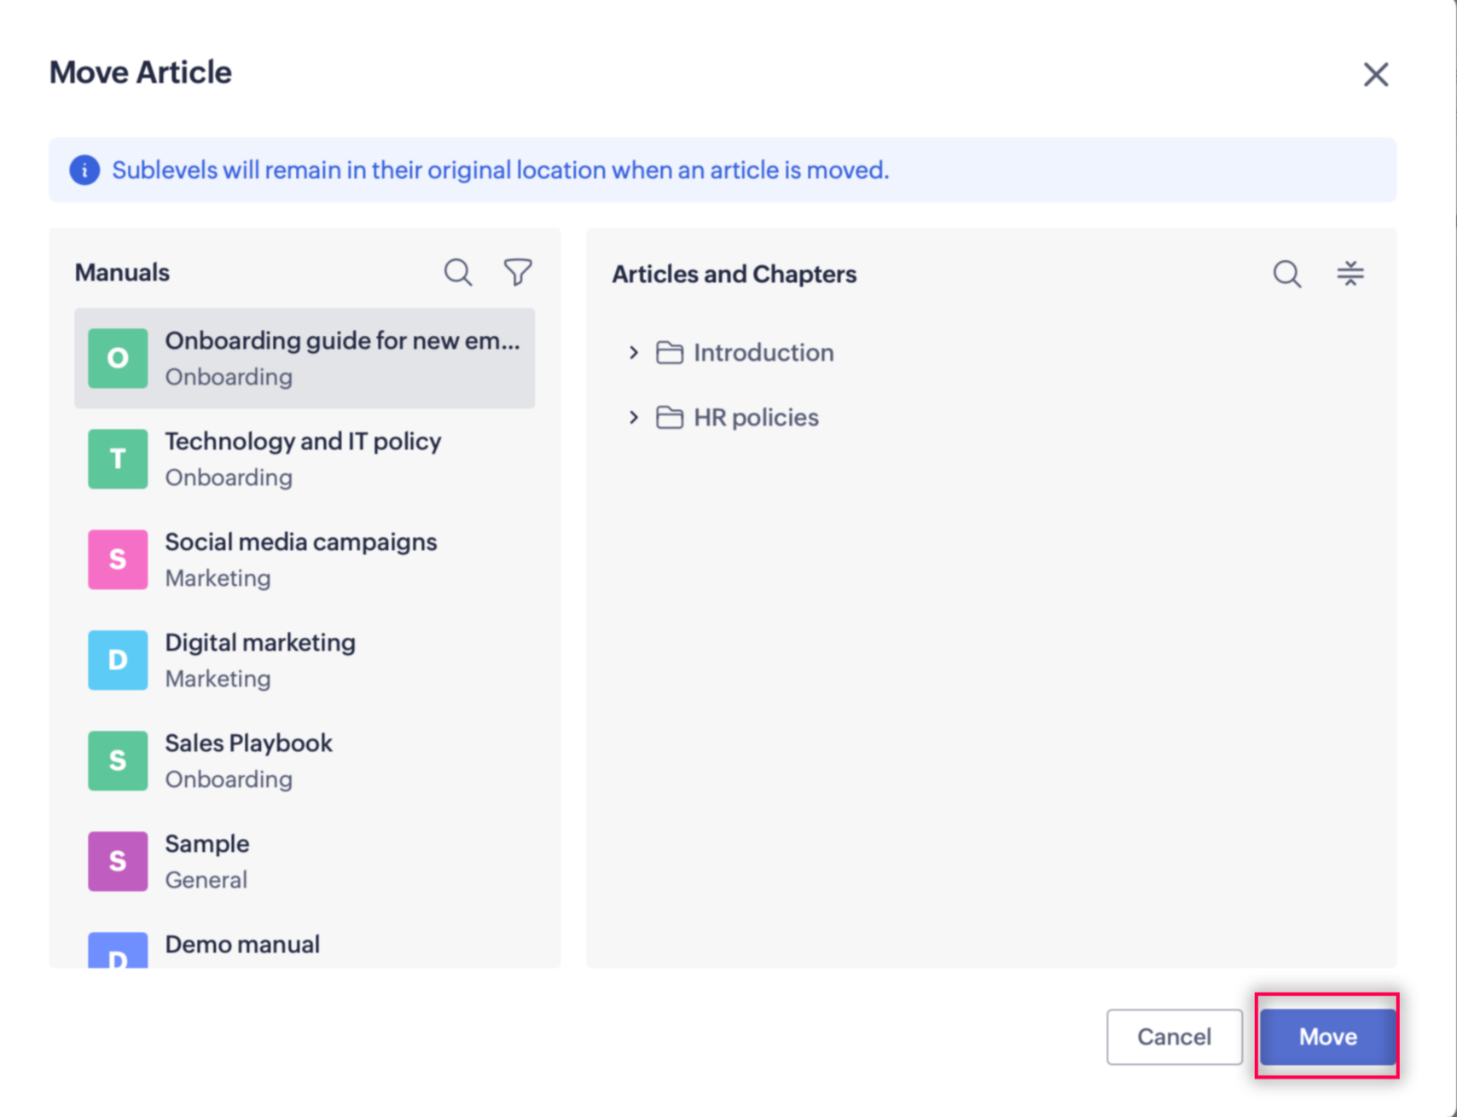The image size is (1457, 1117).
Task: Search manuals using the magnifier icon
Action: point(458,273)
